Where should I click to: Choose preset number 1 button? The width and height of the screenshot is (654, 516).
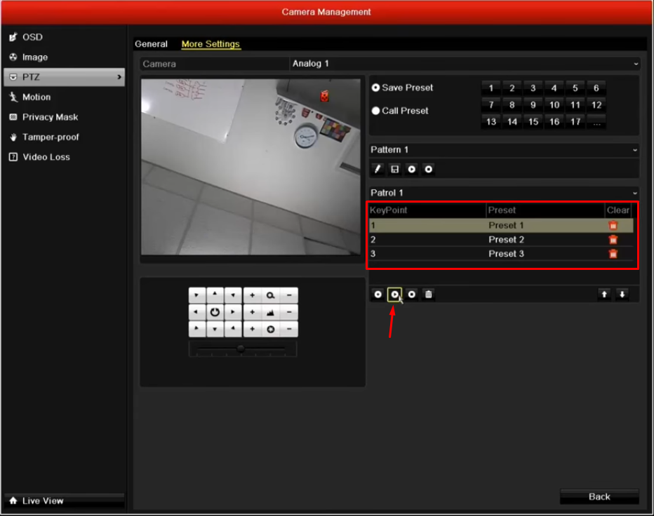pos(491,88)
